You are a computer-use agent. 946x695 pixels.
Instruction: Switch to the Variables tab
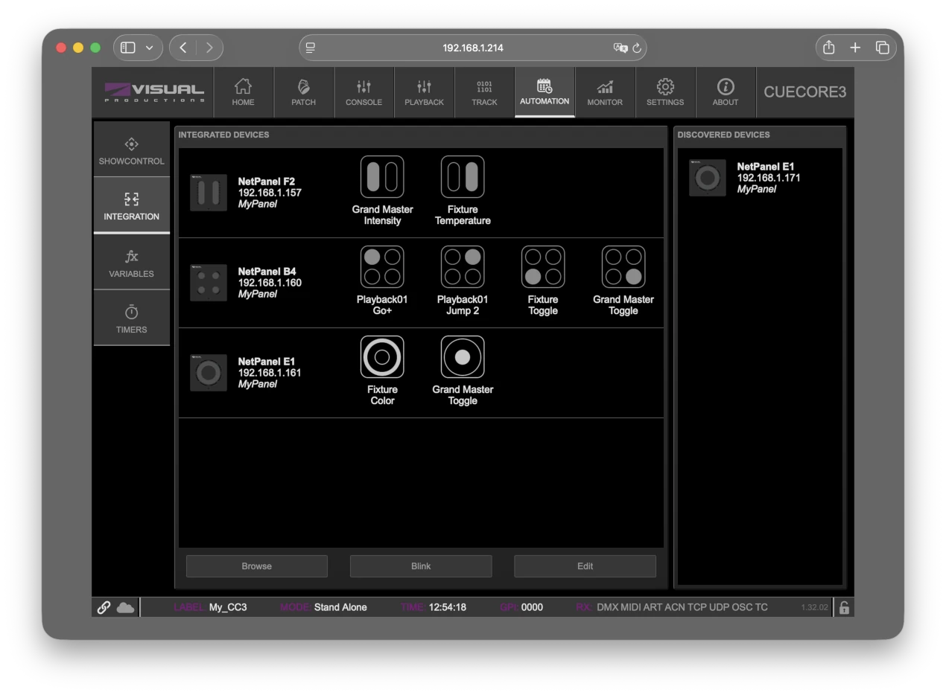(x=132, y=263)
